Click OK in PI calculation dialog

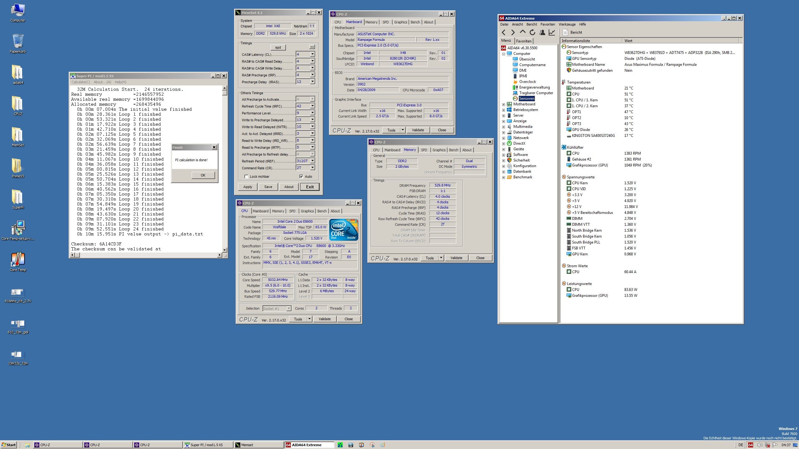pyautogui.click(x=203, y=175)
